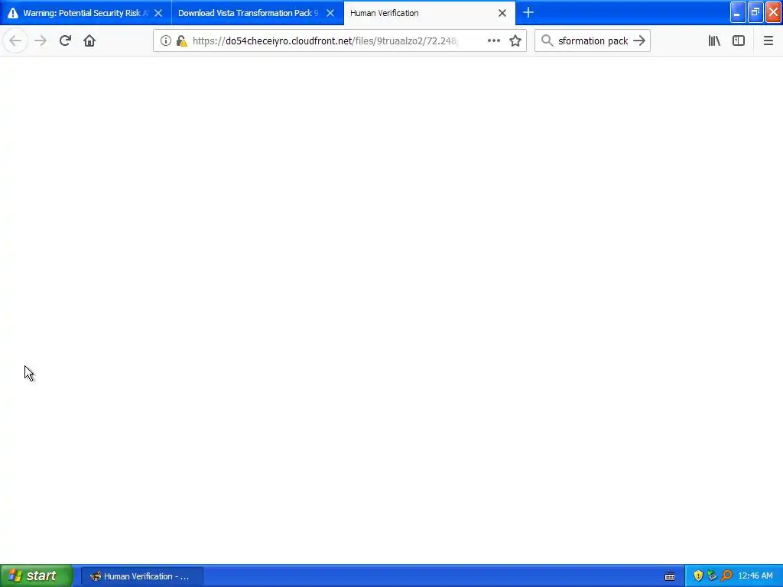Click the 12:46 AM clock
This screenshot has height=587, width=783.
755,576
